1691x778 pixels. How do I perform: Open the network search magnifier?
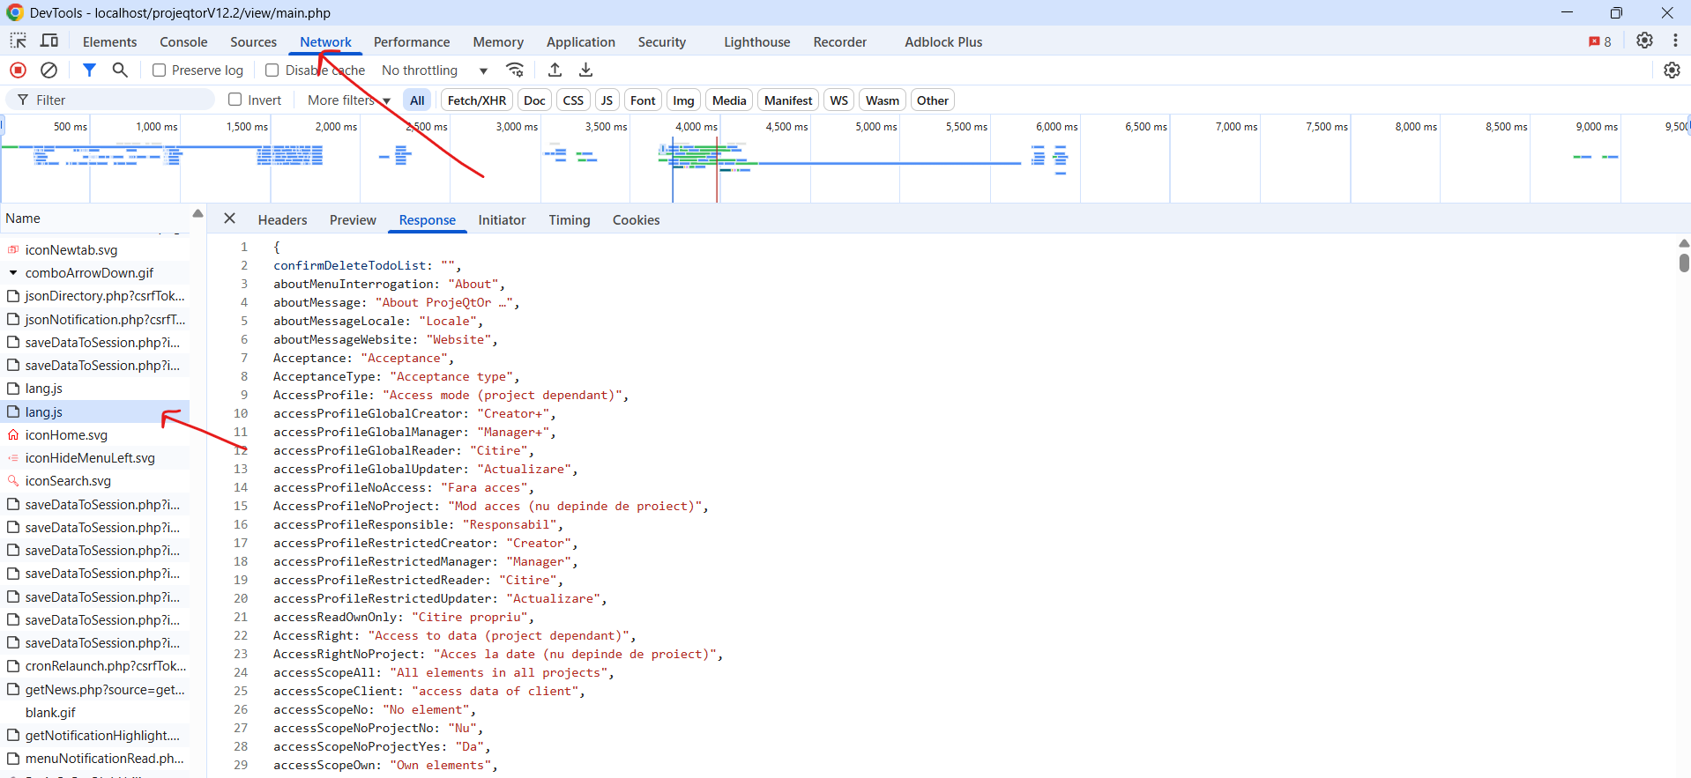(x=120, y=70)
